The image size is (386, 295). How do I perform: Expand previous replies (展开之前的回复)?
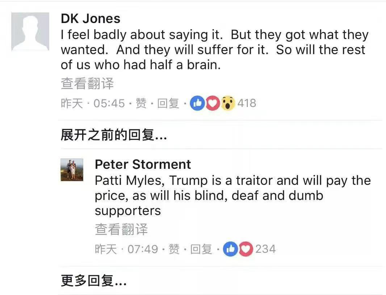[x=114, y=135]
